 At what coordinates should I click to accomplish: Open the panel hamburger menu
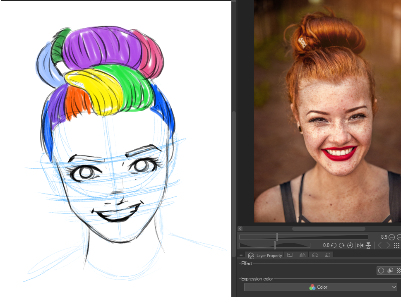pos(241,255)
